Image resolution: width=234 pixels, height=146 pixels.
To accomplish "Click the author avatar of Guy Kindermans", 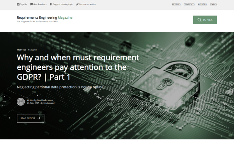I will pos(21,102).
